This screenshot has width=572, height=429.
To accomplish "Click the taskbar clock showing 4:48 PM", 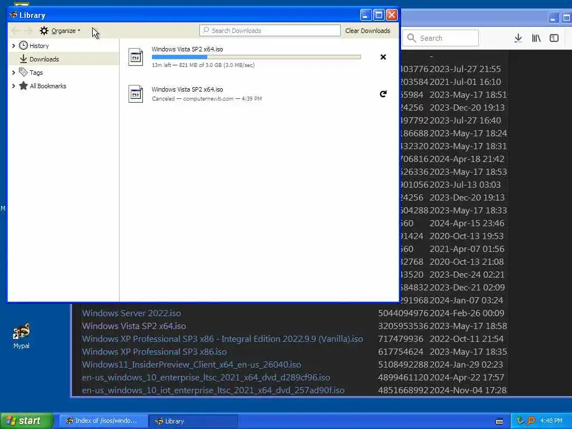I will [x=551, y=421].
